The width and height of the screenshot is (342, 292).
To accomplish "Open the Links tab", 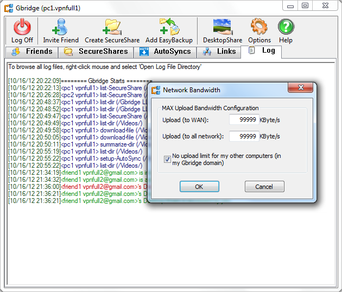I will (219, 52).
